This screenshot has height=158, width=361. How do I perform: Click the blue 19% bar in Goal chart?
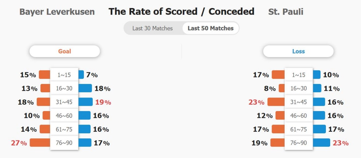(x=85, y=102)
